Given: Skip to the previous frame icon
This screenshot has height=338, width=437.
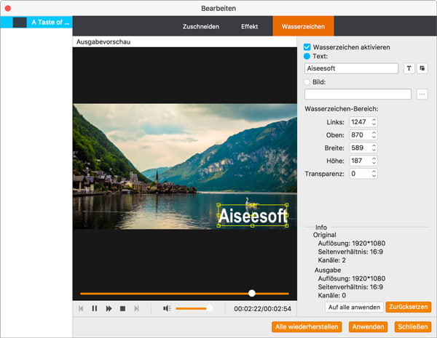Looking at the screenshot, I should [x=81, y=308].
